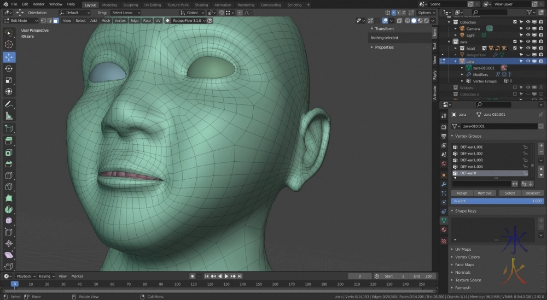The height and width of the screenshot is (300, 547).
Task: Expand the UV Maps panel
Action: coord(463,249)
